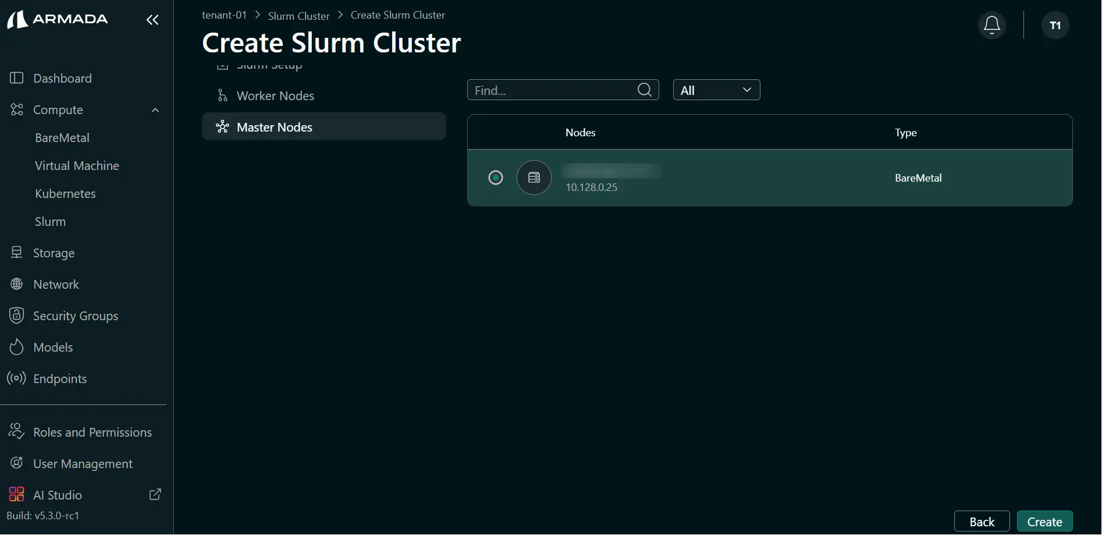Open Models page
Viewport: 1102px width, 535px height.
[53, 348]
